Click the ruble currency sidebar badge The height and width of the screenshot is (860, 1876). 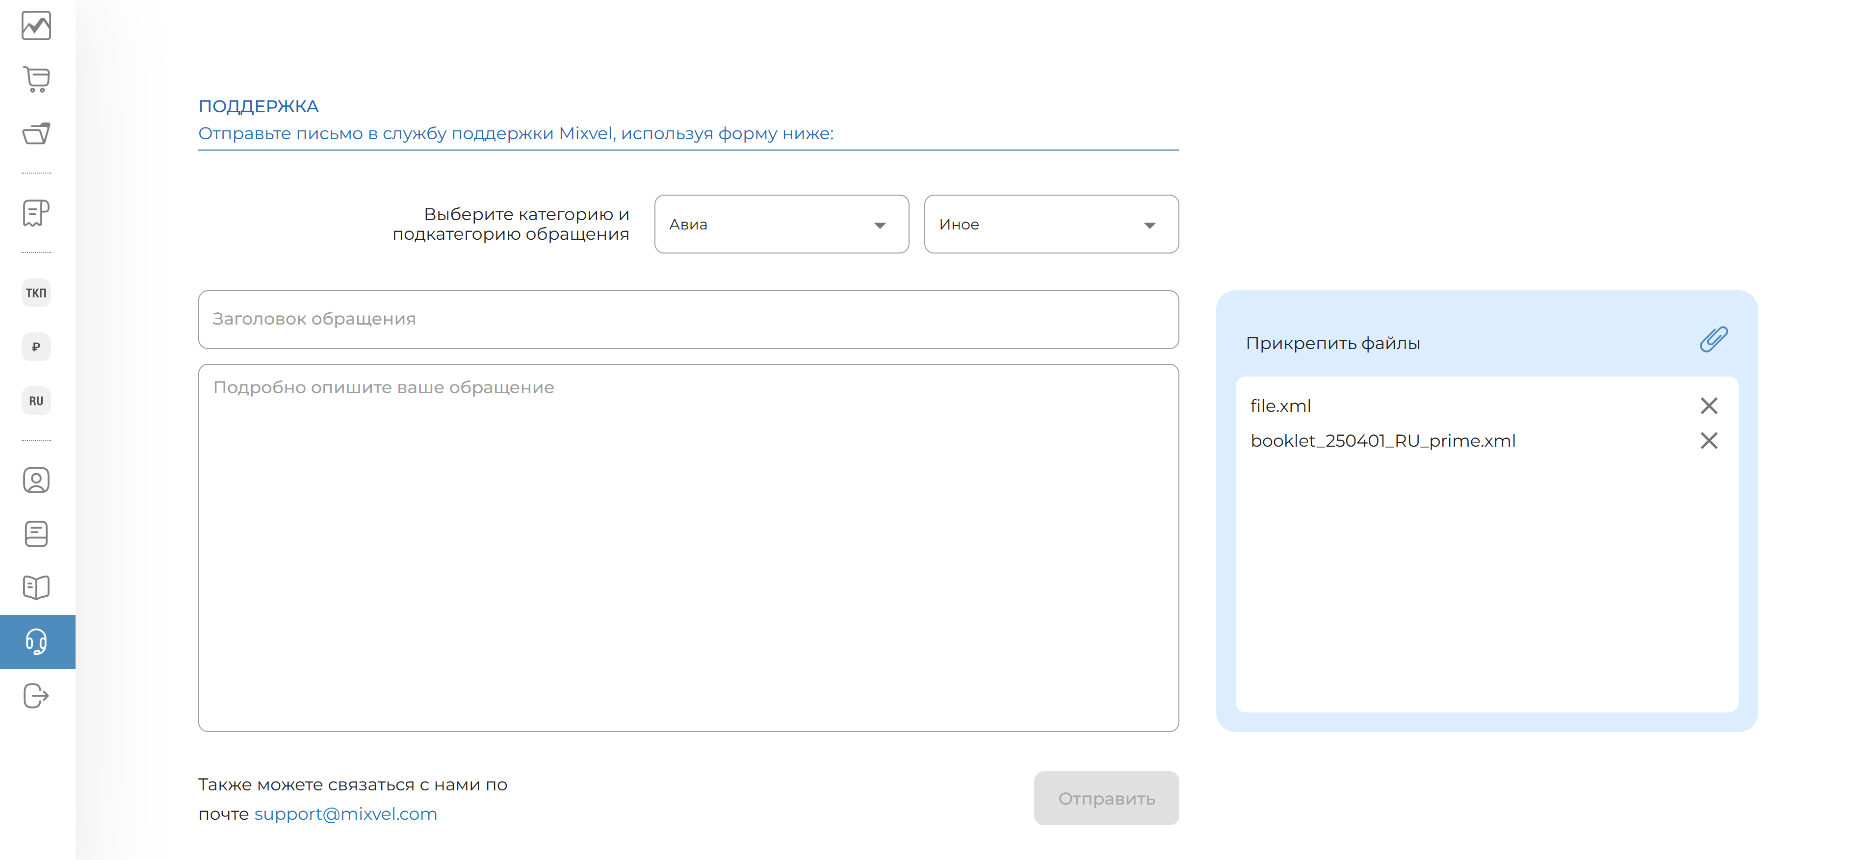[x=36, y=346]
